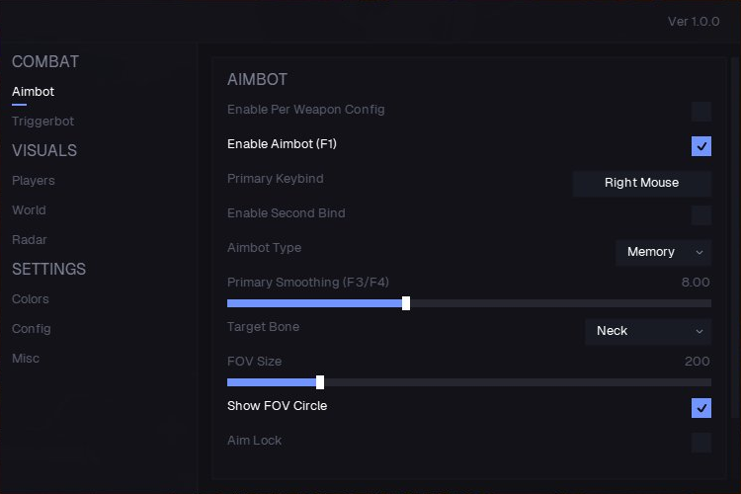This screenshot has width=741, height=494.
Task: Click the Primary Smoothing slider handle
Action: tap(406, 303)
